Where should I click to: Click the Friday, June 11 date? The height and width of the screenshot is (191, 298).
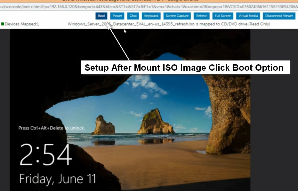[58, 179]
